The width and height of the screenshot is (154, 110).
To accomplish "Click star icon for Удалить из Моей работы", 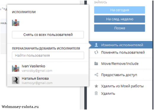I will (x=96, y=86).
